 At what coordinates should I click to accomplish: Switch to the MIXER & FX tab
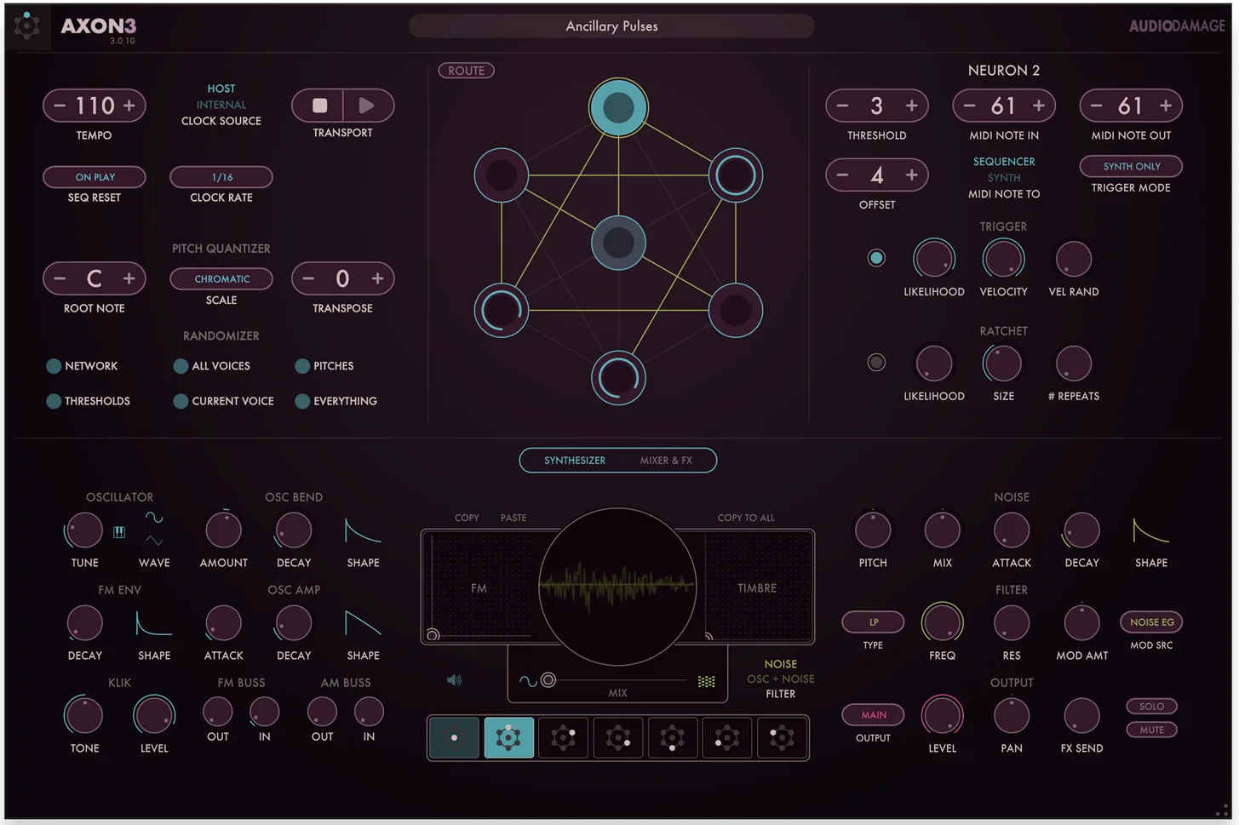click(x=666, y=461)
